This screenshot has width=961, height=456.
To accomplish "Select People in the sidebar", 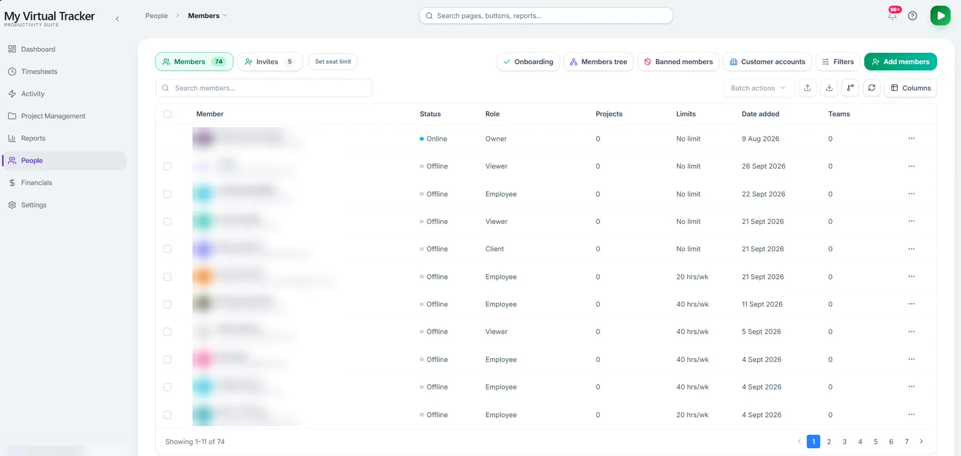I will coord(64,160).
